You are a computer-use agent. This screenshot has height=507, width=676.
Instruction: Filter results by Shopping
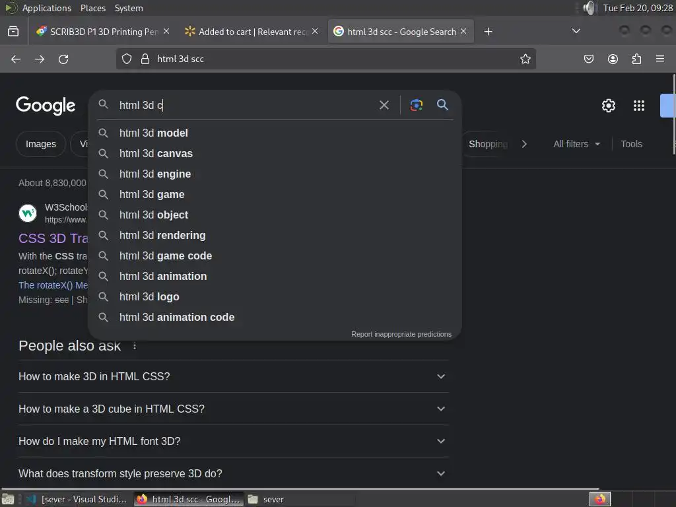488,144
